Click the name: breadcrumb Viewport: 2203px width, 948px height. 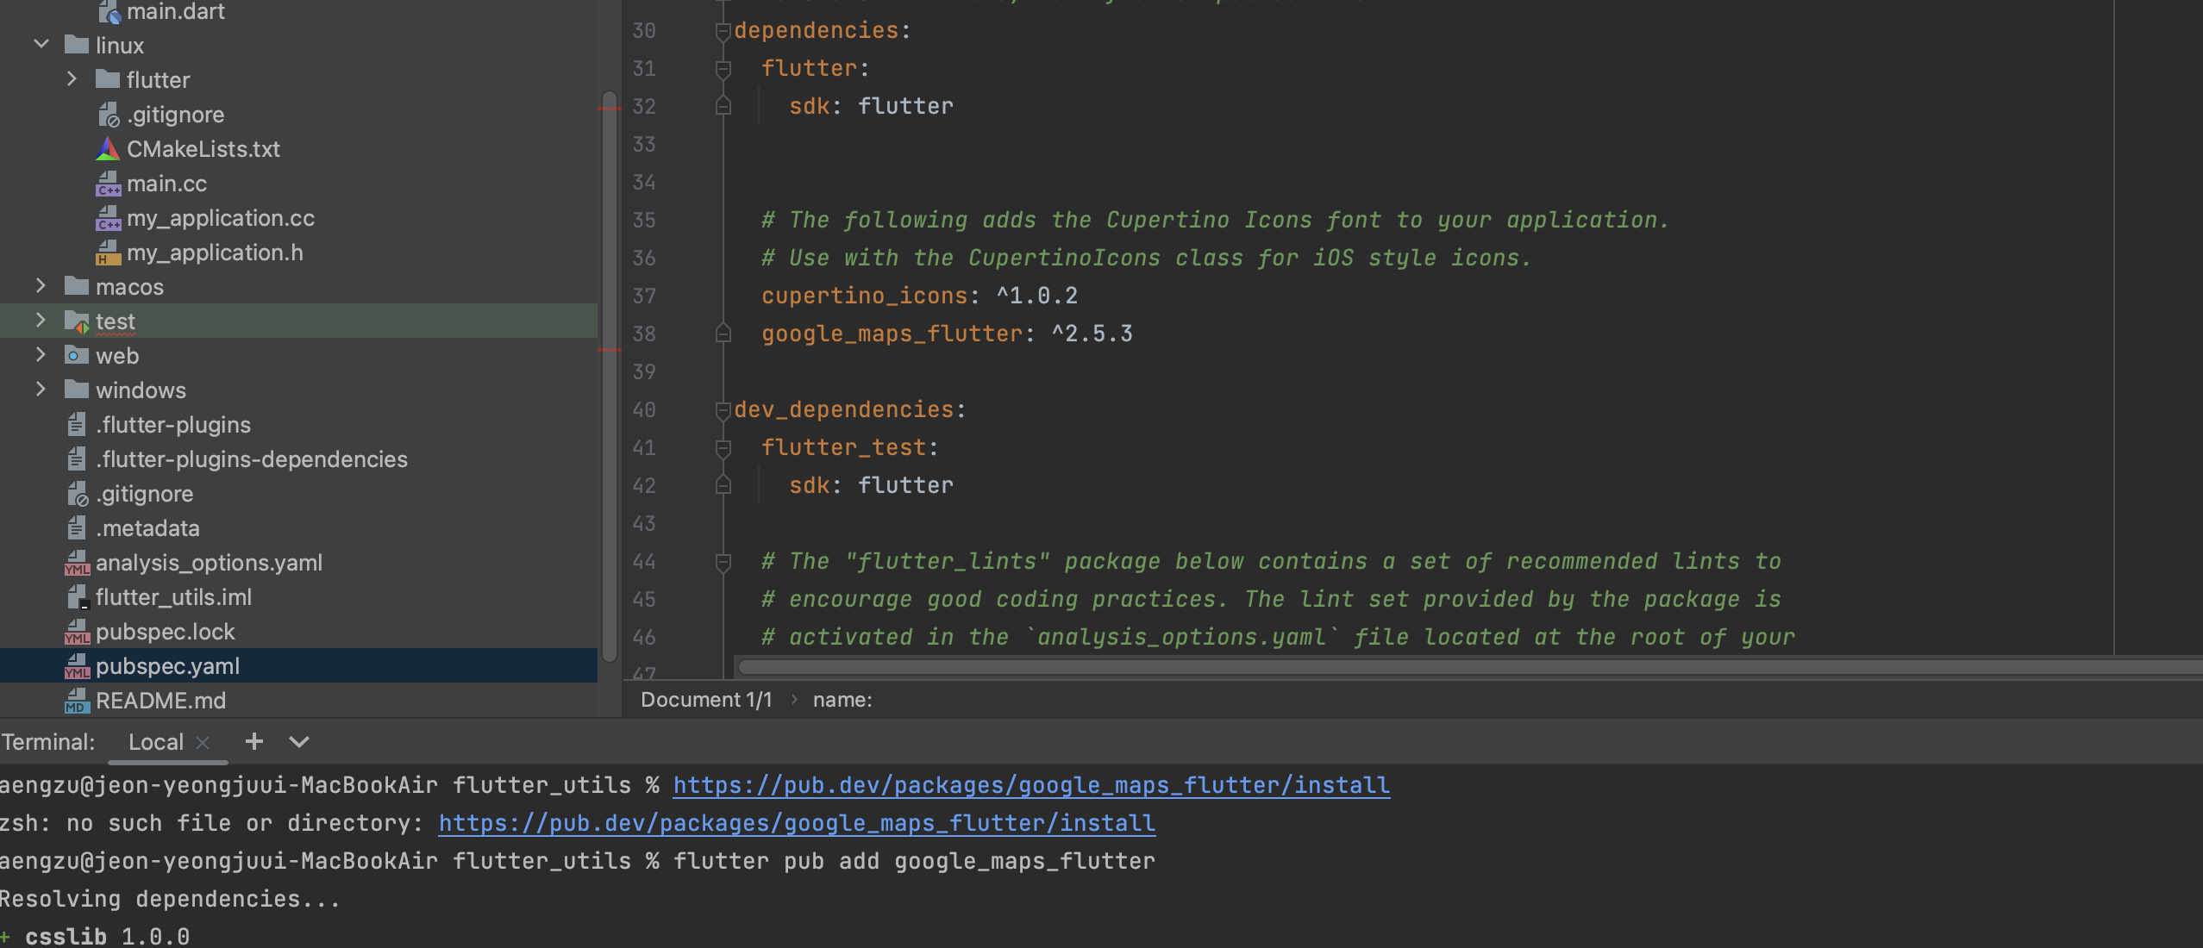(842, 700)
